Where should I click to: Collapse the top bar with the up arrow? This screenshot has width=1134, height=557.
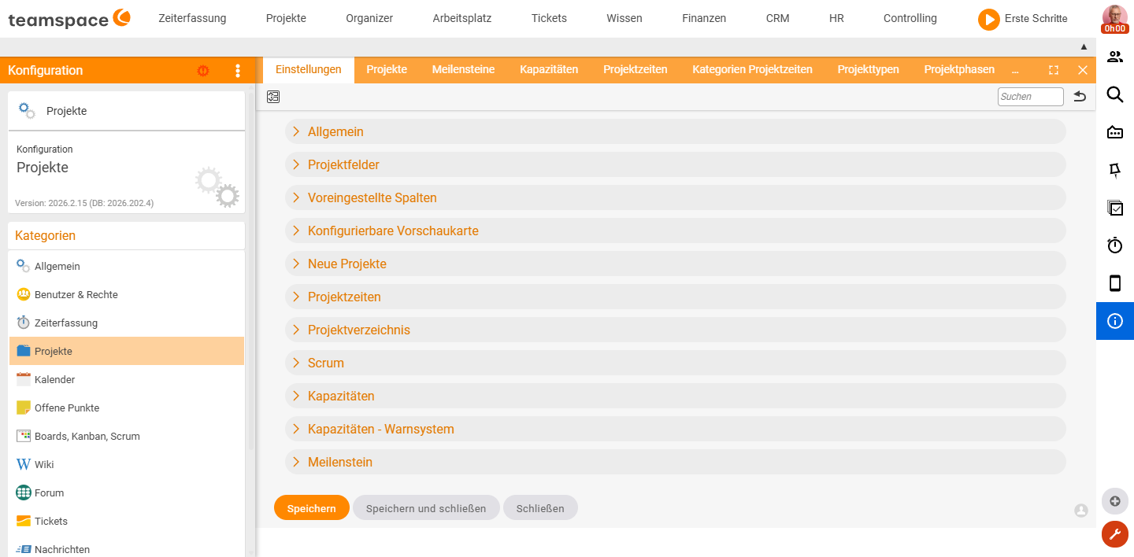click(x=1084, y=47)
